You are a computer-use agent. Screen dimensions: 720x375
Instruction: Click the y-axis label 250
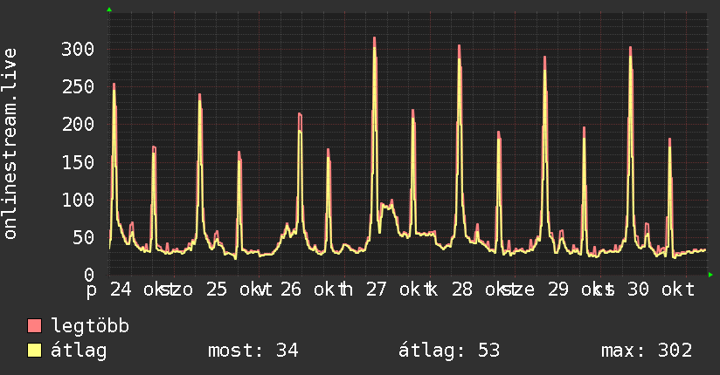click(78, 86)
